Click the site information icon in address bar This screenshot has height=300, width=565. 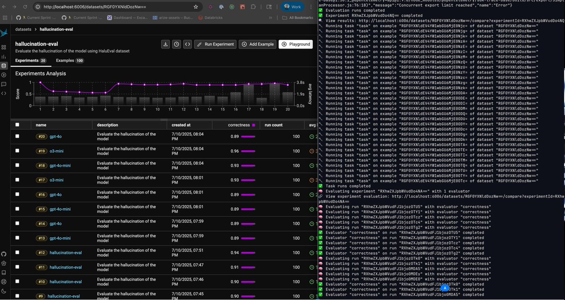pos(37,7)
